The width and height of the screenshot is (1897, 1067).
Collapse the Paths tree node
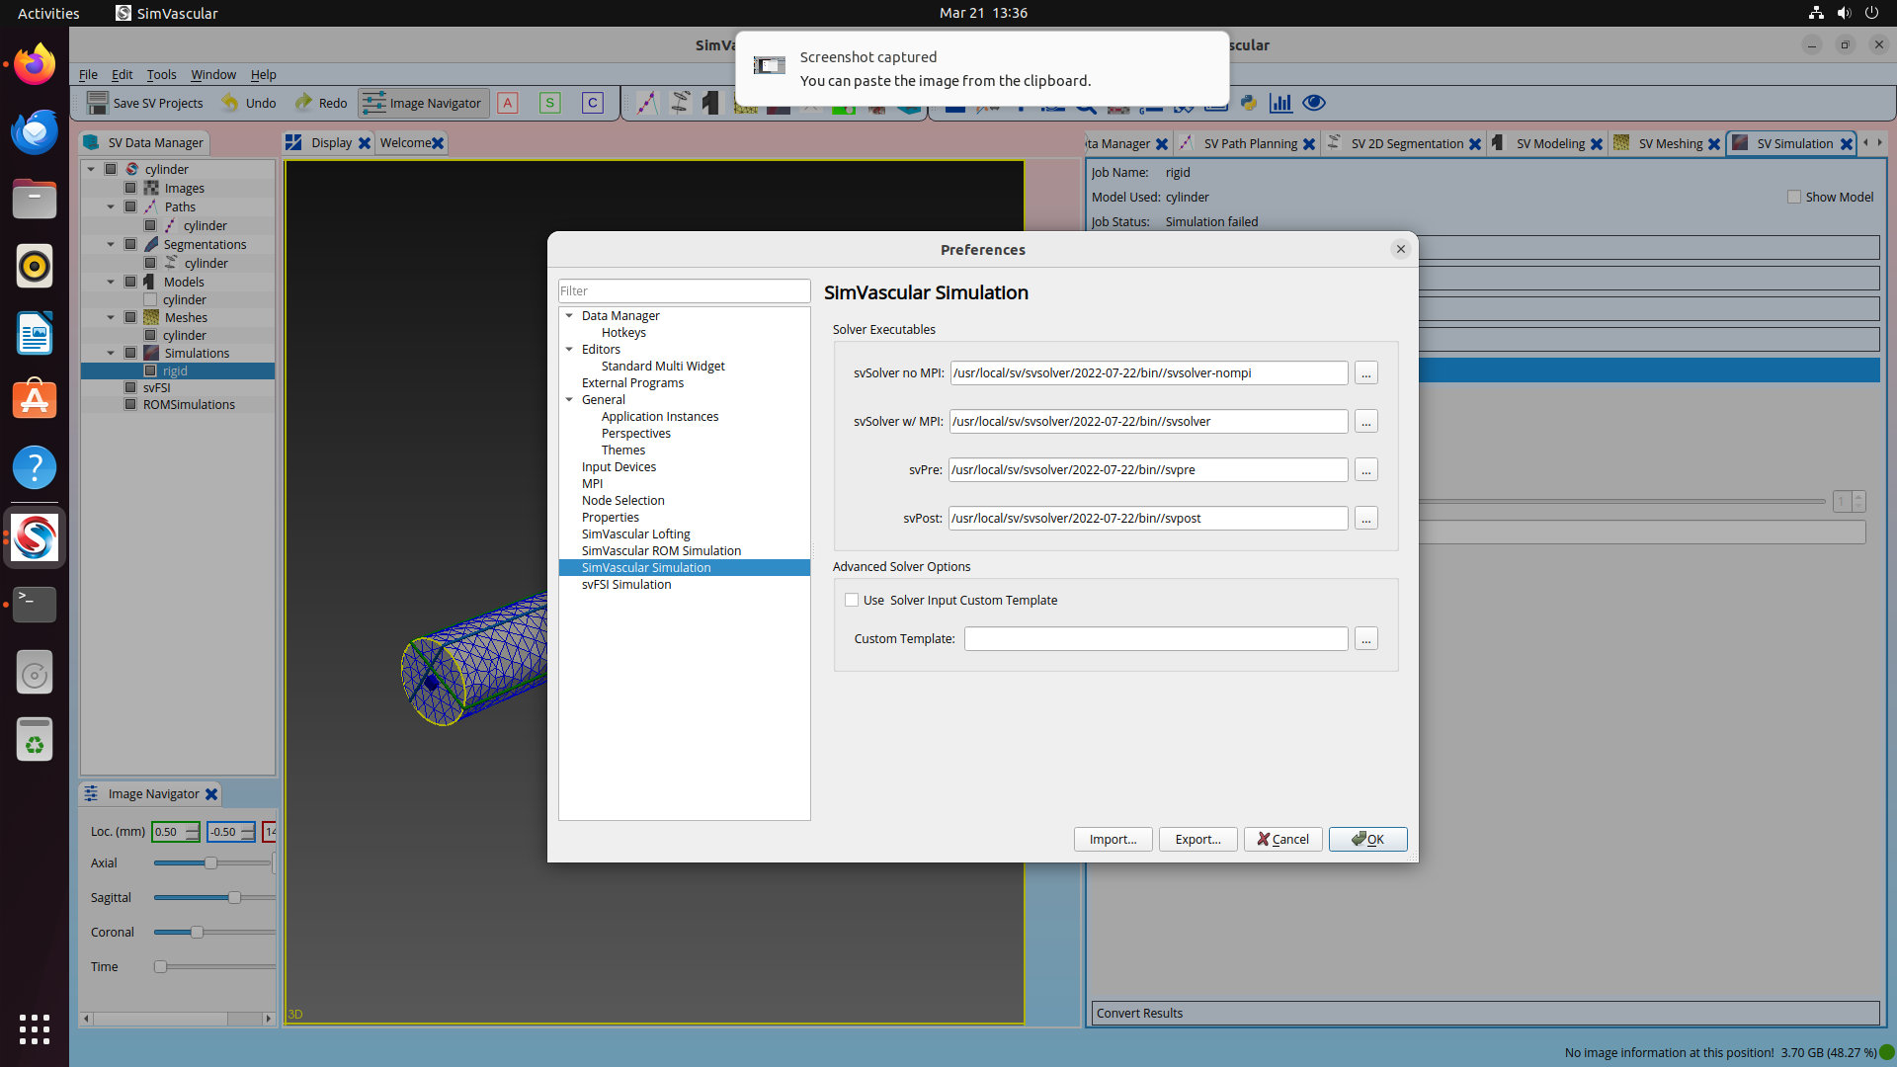[111, 206]
